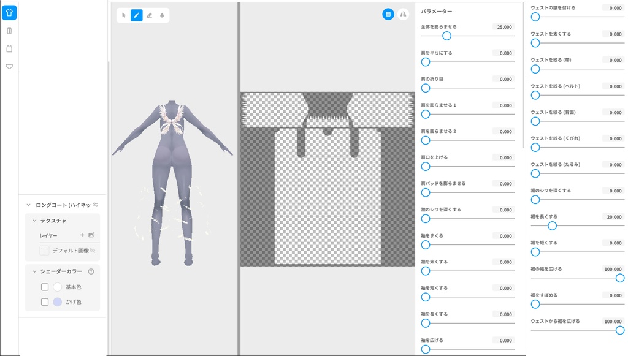This screenshot has width=628, height=356.
Task: Click the 袖をまくる slider handle
Action: (x=426, y=245)
